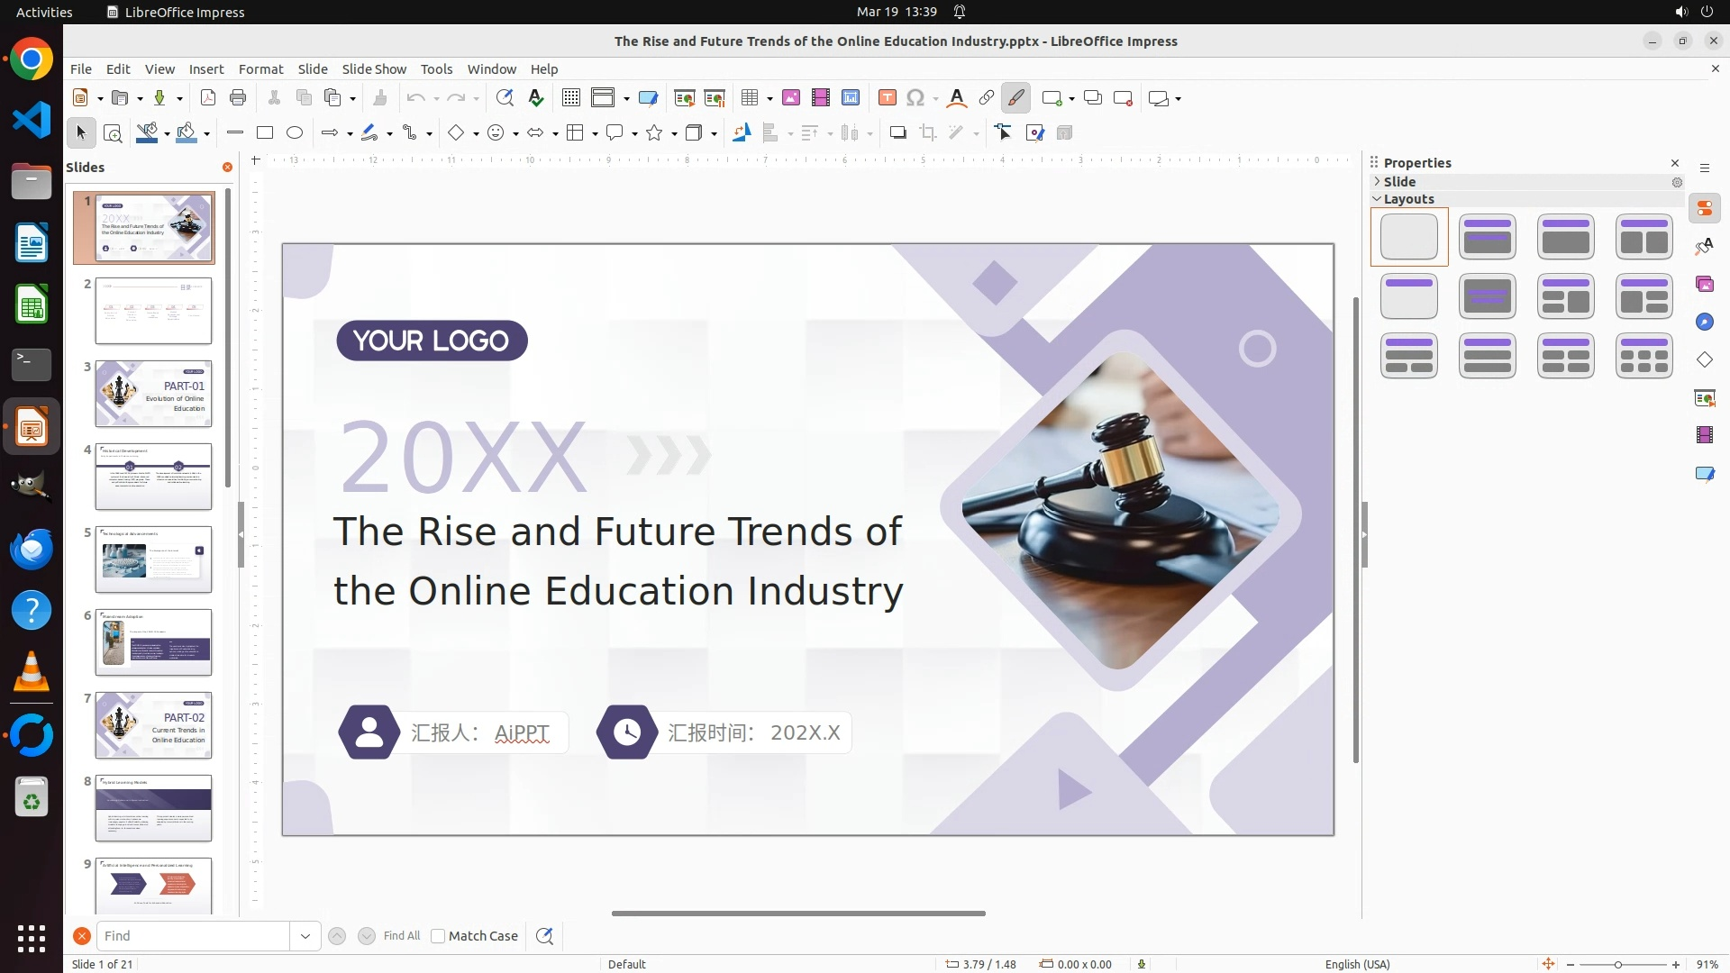The width and height of the screenshot is (1730, 973).
Task: Click the Insert Image toolbar icon
Action: [790, 98]
